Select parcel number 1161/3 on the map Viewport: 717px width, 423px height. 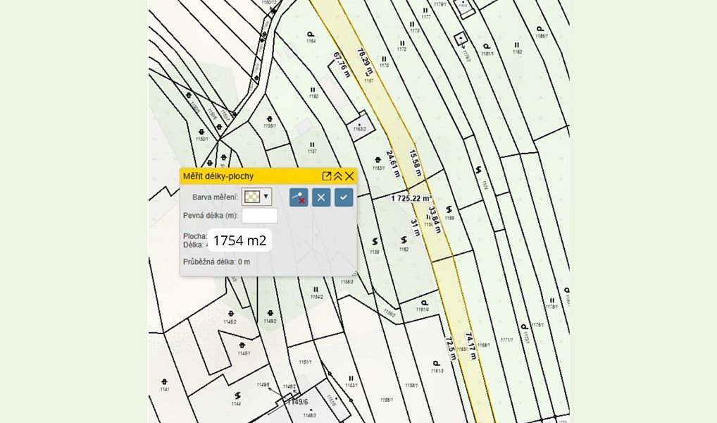click(x=437, y=371)
